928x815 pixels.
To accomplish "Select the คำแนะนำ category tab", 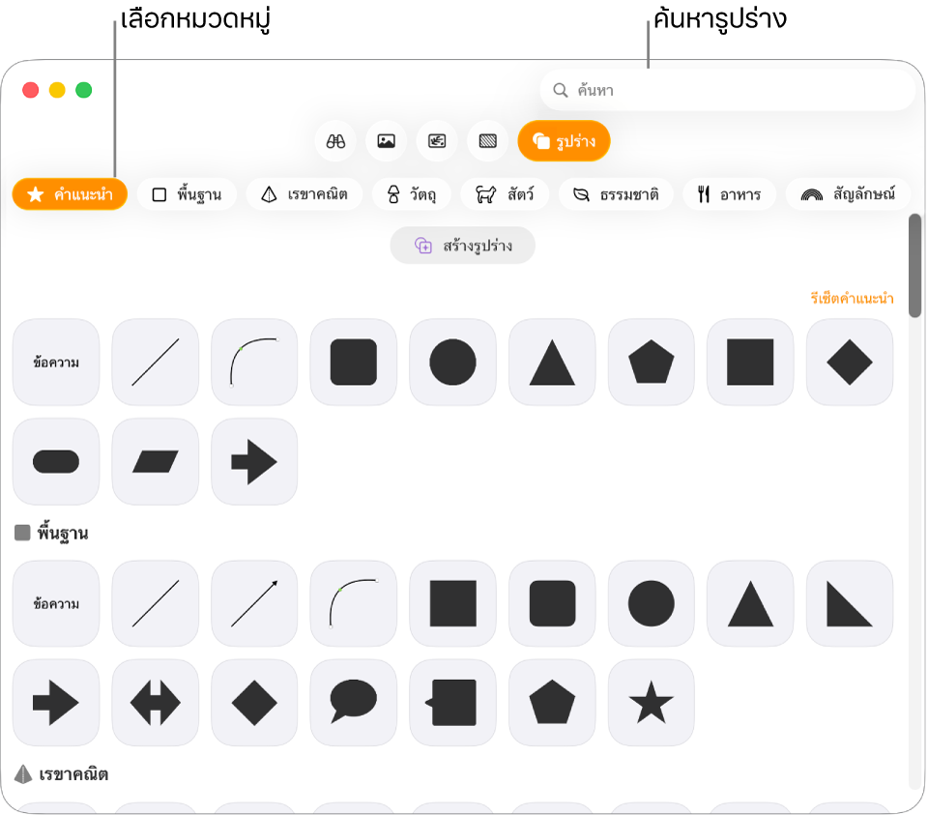I will [70, 194].
